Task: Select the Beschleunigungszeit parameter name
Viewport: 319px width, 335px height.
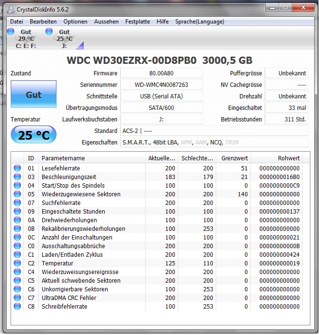Action: tap(69, 177)
